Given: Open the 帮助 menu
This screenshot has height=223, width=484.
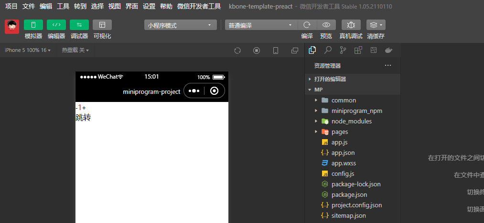Looking at the screenshot, I should click(x=166, y=6).
